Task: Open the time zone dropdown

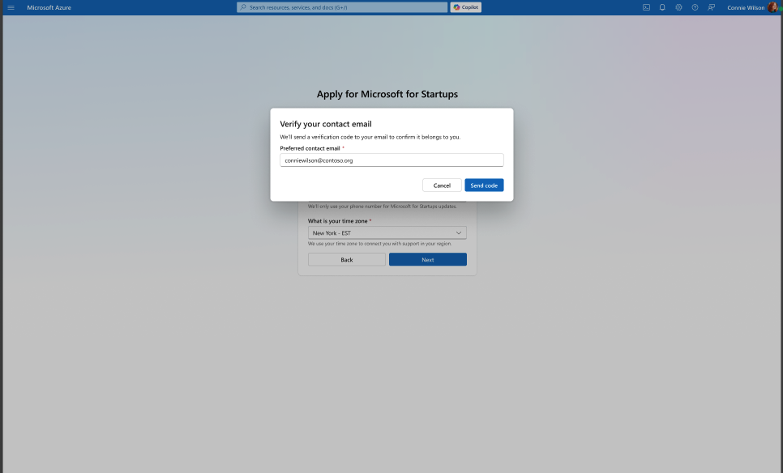Action: [387, 233]
